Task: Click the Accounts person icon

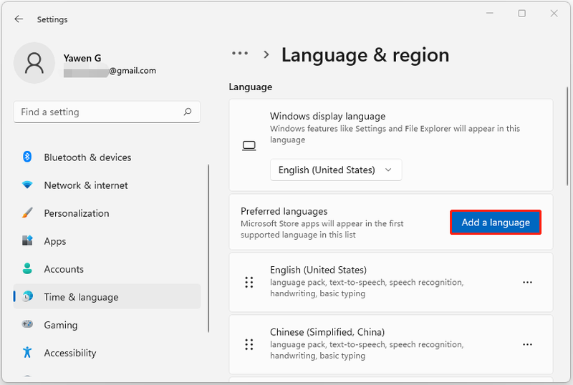Action: click(x=27, y=269)
